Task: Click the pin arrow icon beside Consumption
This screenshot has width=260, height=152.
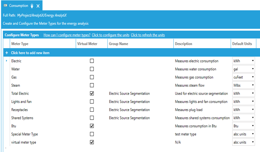Action: pyautogui.click(x=32, y=6)
